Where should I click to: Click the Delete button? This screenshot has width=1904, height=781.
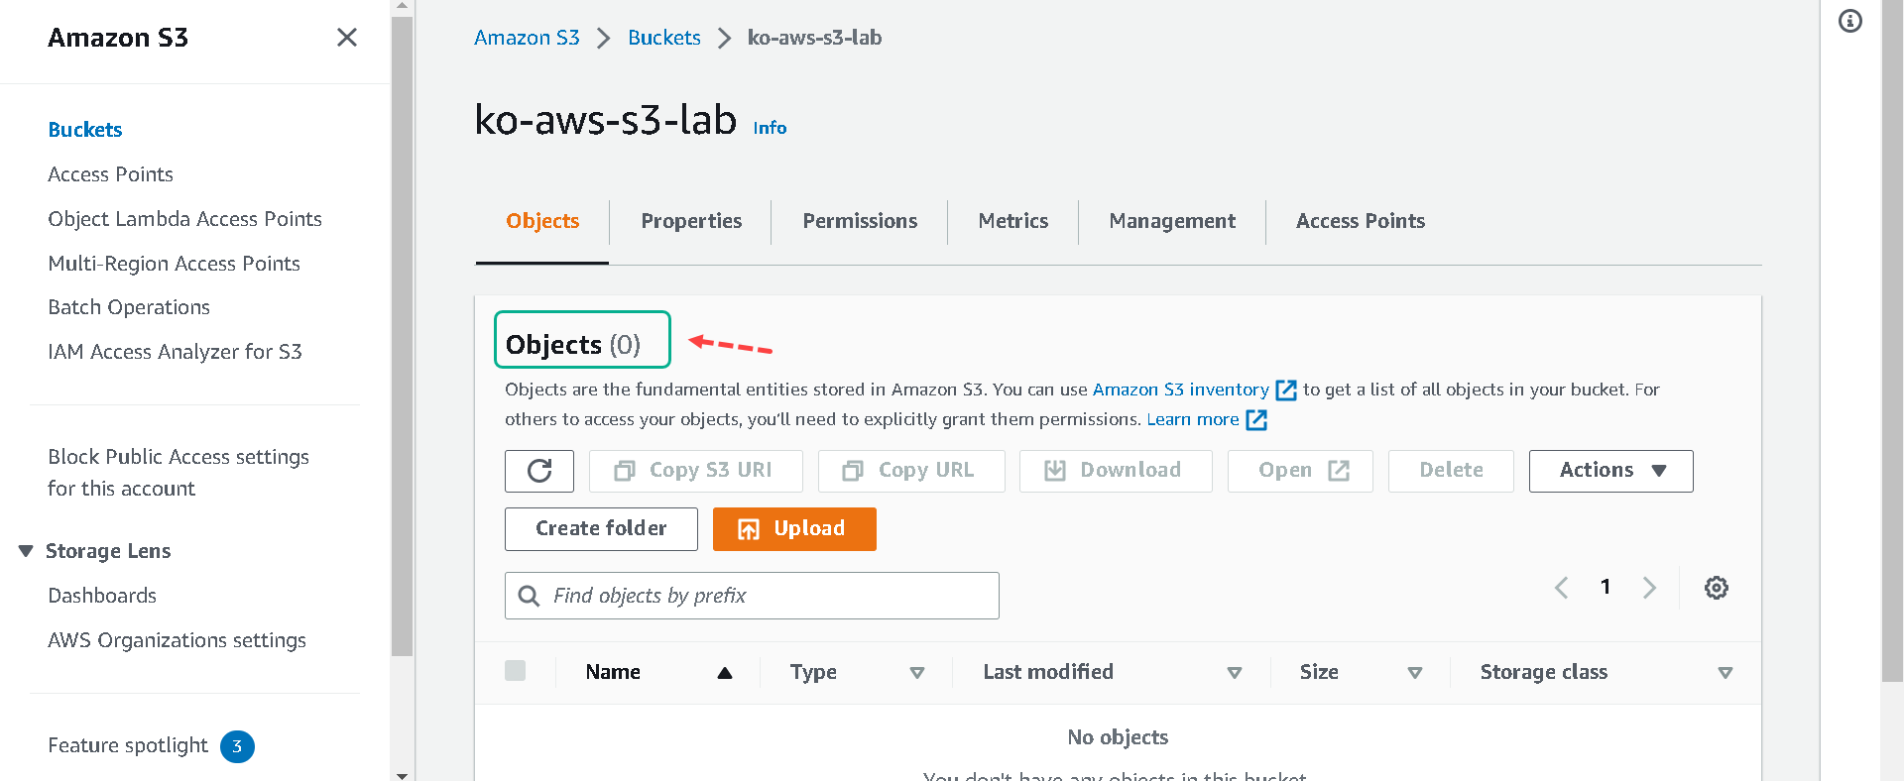1451,471
